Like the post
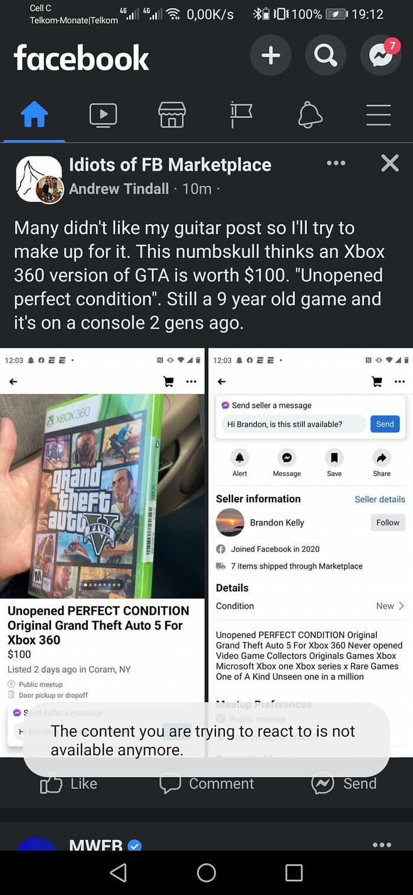The image size is (413, 895). (68, 783)
